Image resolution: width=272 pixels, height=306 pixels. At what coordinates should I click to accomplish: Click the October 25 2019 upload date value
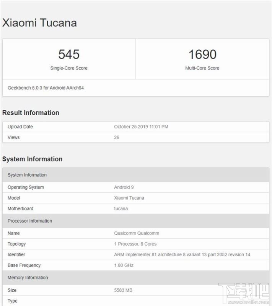point(141,127)
